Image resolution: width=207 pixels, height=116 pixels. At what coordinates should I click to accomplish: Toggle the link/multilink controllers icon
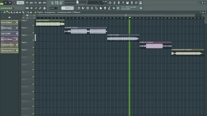click(40, 8)
